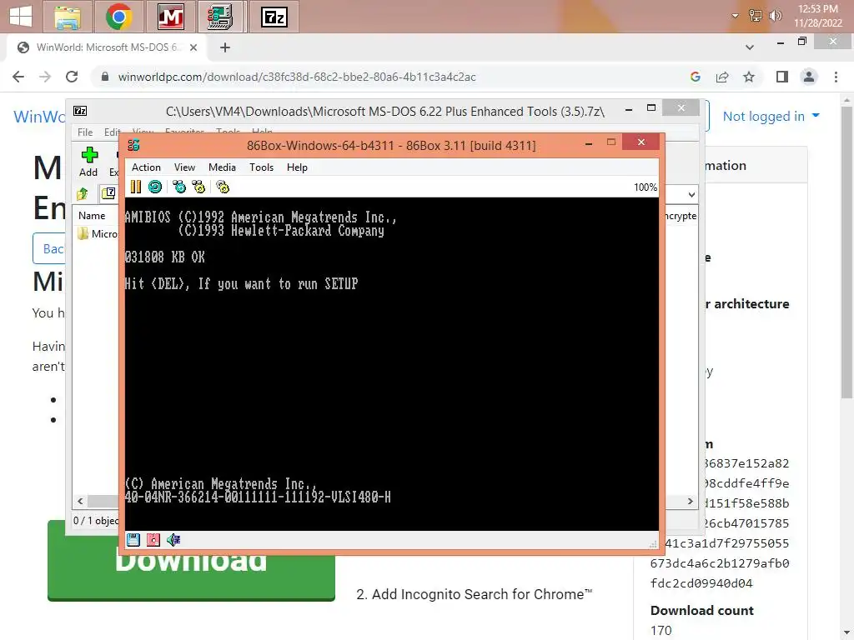Bookmark this page with star icon
The image size is (854, 640).
(749, 77)
